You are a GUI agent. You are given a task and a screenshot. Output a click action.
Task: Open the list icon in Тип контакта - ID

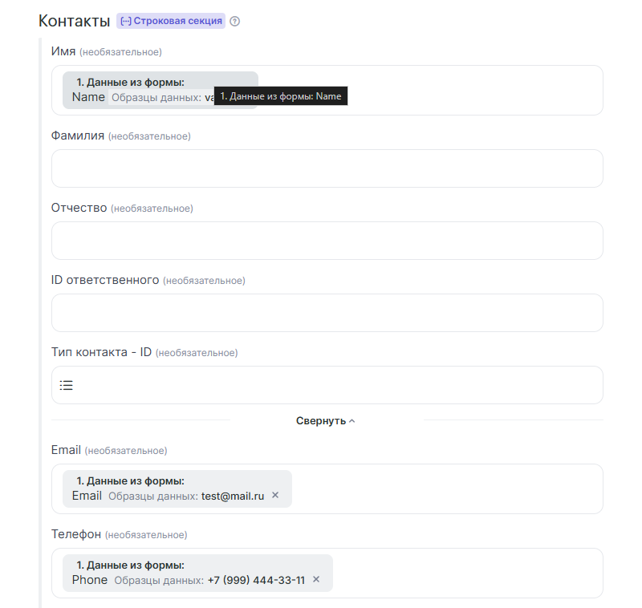[67, 386]
